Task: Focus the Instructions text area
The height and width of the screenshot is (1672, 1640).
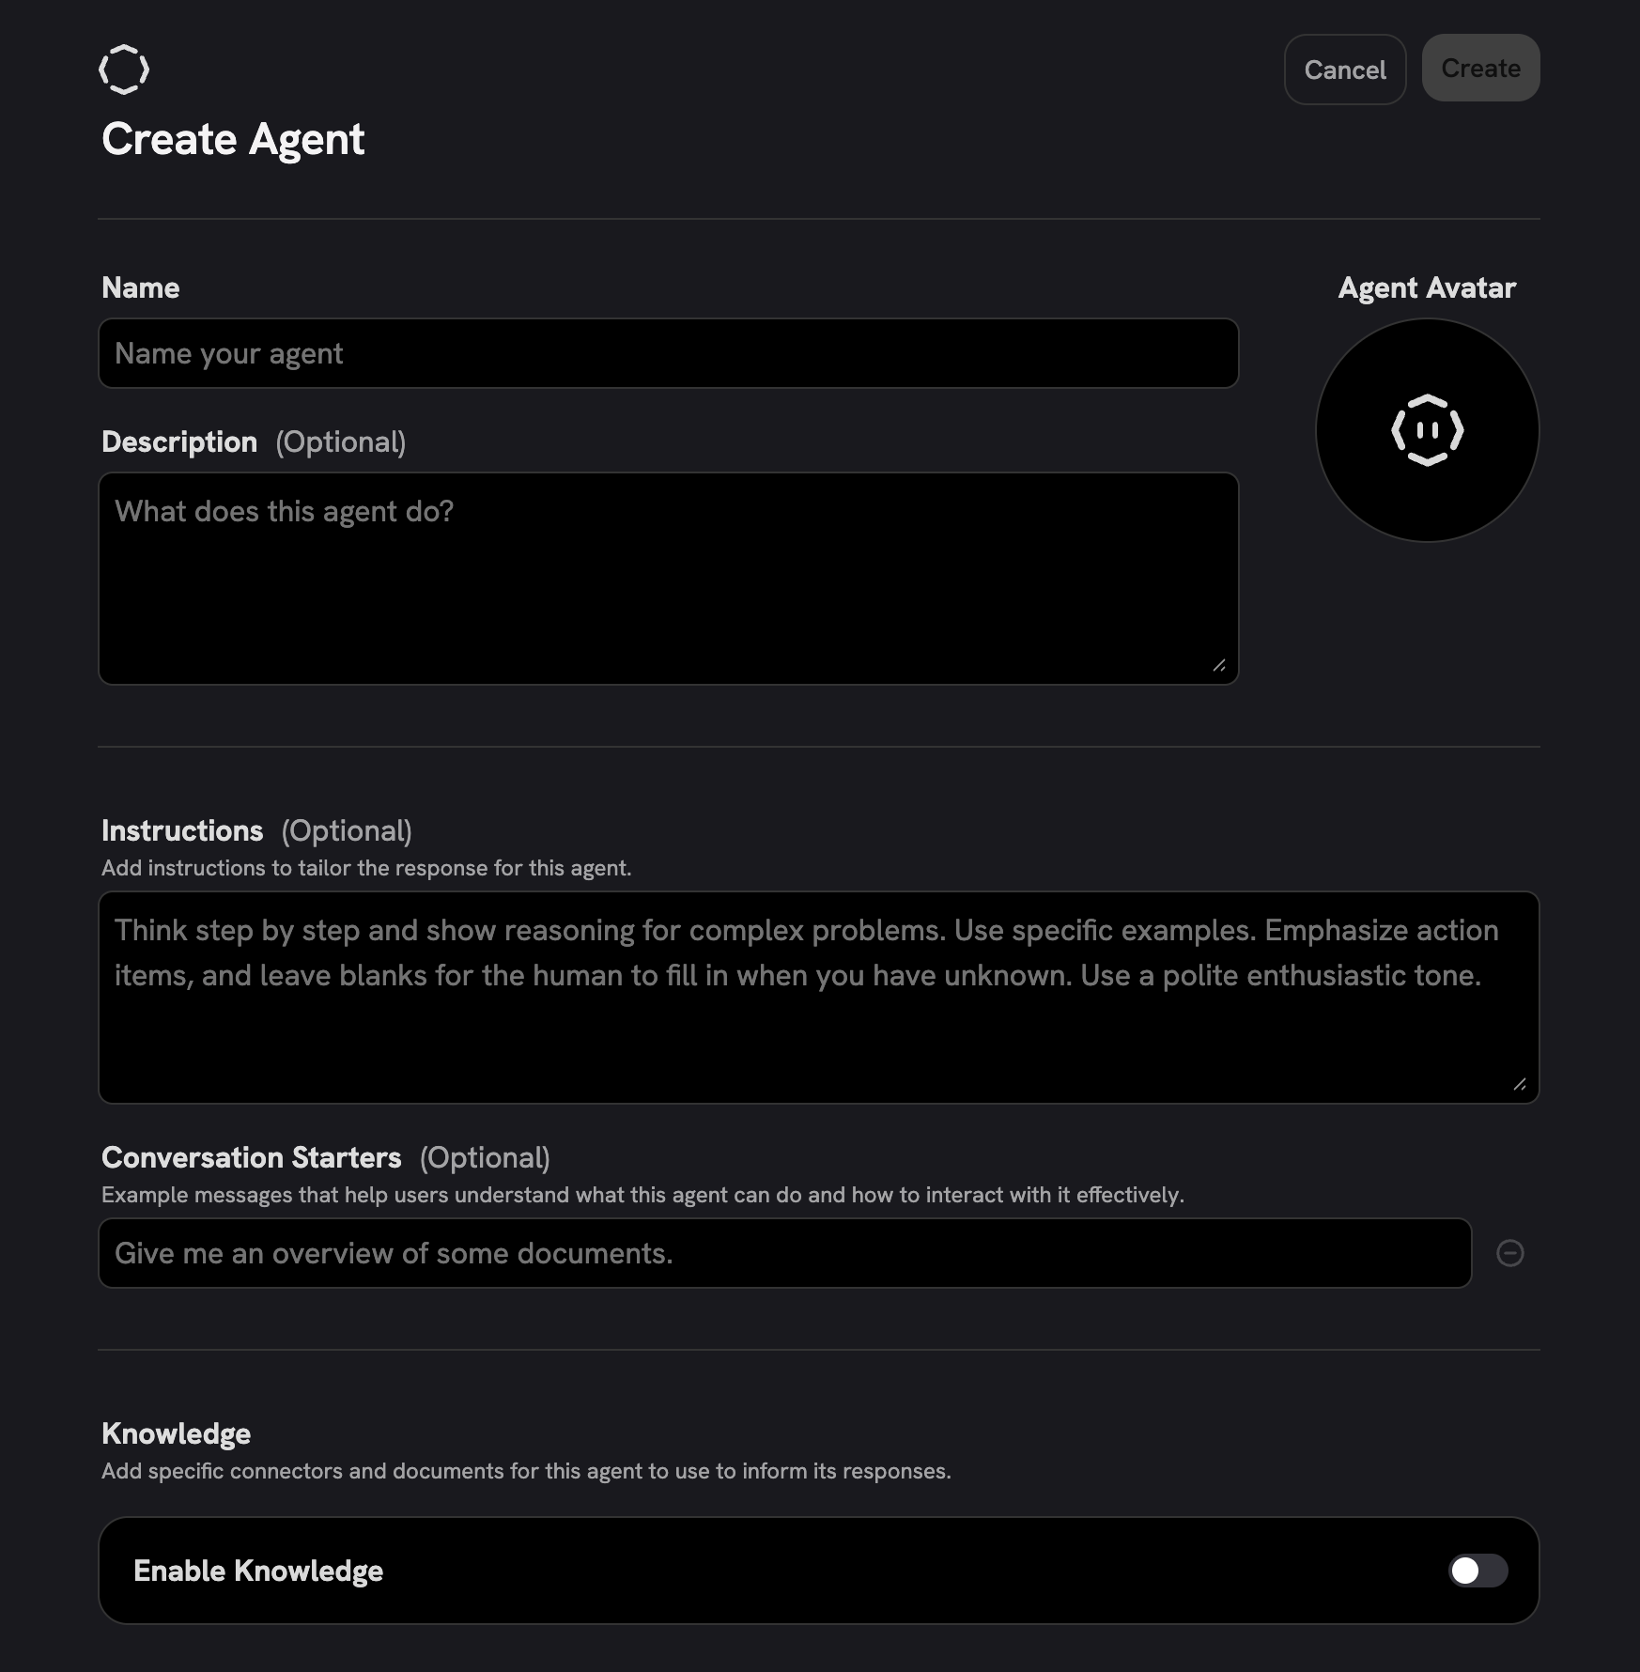Action: tap(817, 996)
